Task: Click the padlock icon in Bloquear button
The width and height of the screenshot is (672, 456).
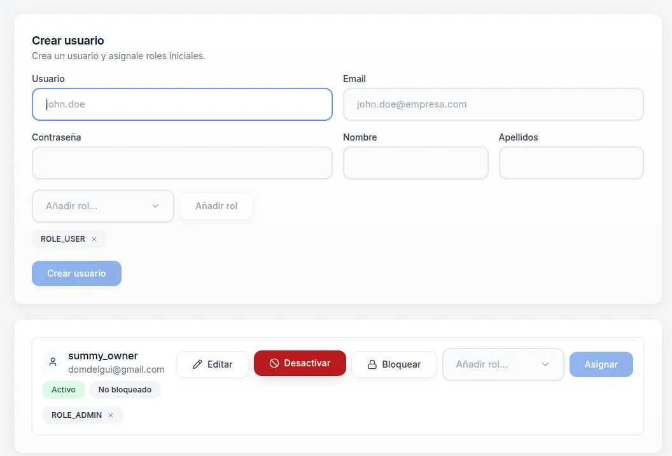Action: pyautogui.click(x=373, y=364)
